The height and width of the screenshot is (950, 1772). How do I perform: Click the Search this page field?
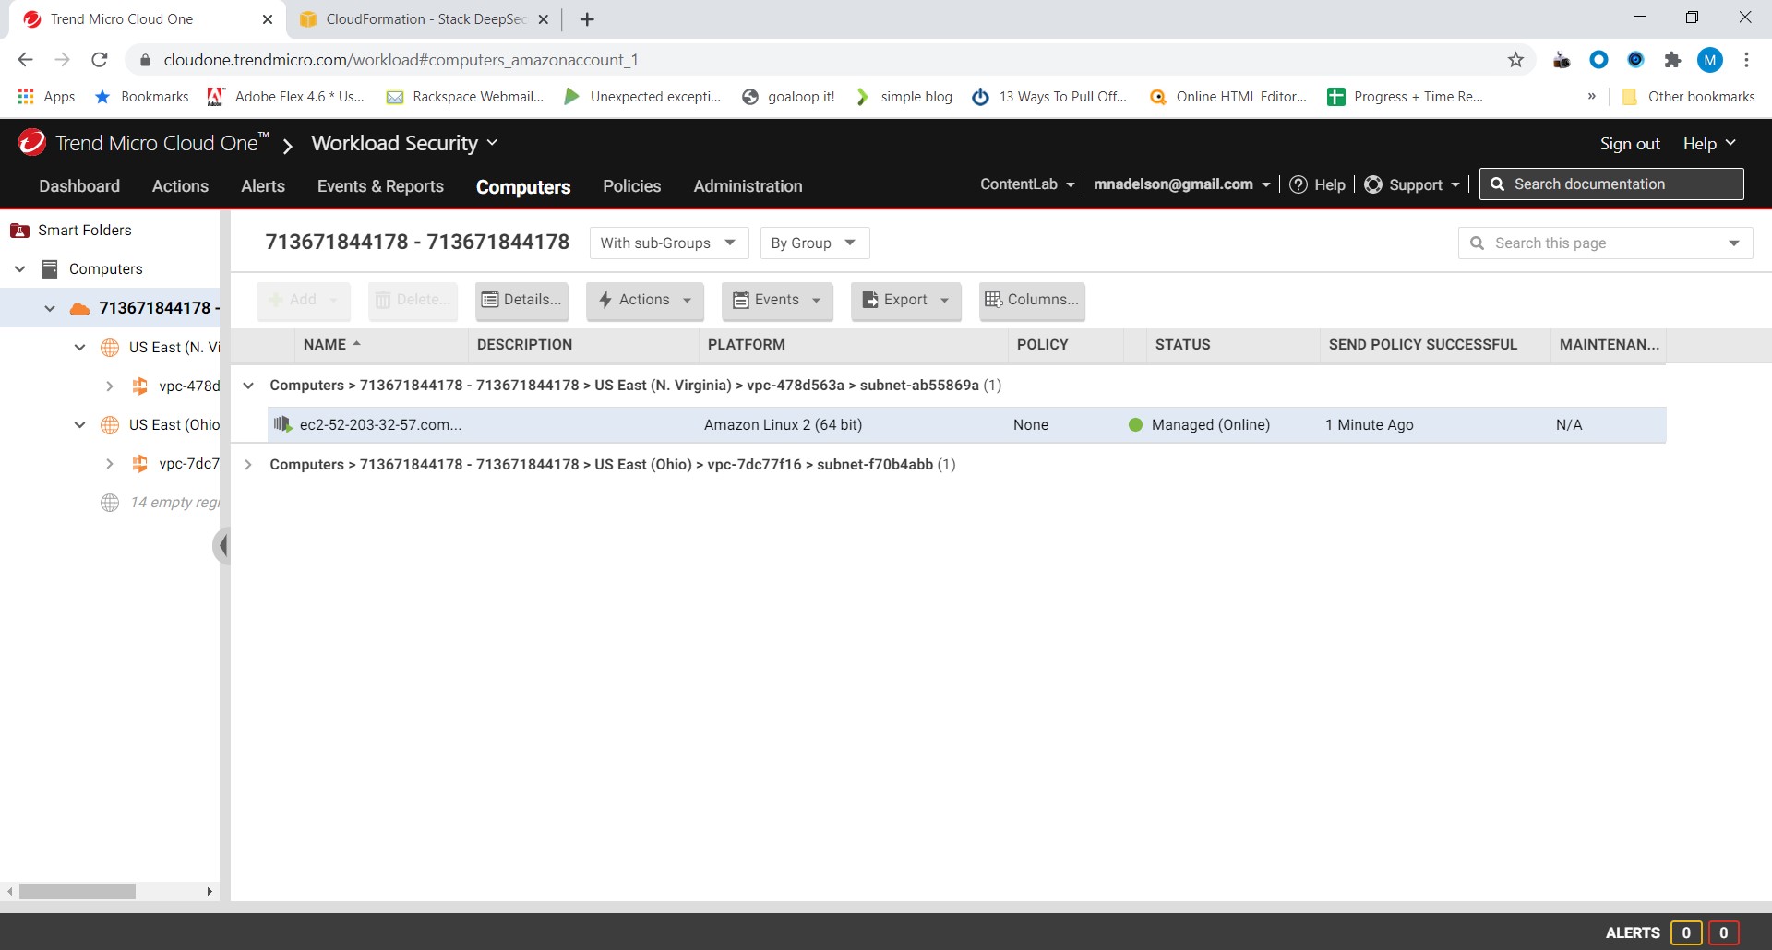point(1606,243)
